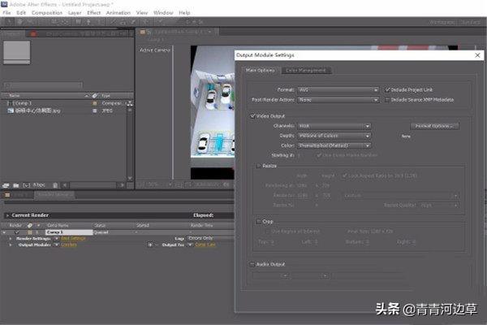This screenshot has width=487, height=325.
Task: Click the Output To file name link
Action: (205, 245)
